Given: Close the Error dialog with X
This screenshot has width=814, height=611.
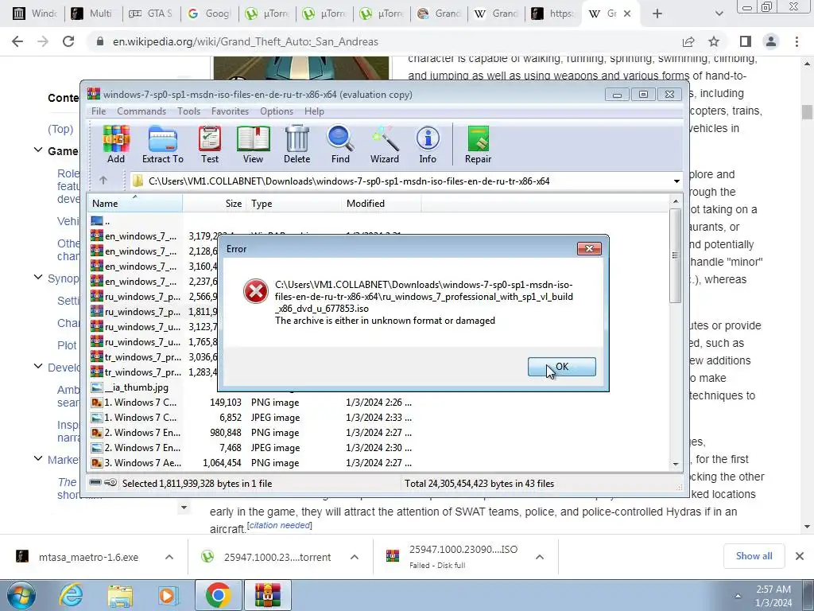Looking at the screenshot, I should [x=589, y=249].
